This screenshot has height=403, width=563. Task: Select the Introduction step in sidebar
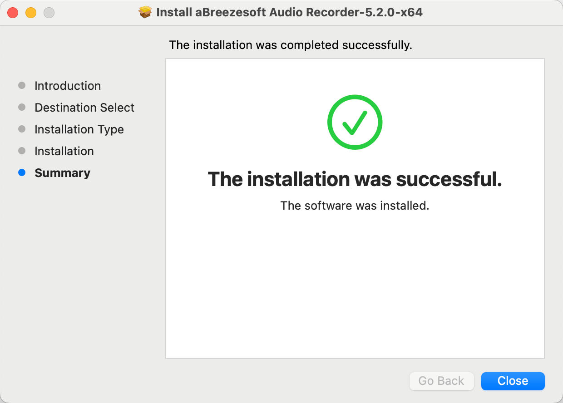click(x=67, y=85)
